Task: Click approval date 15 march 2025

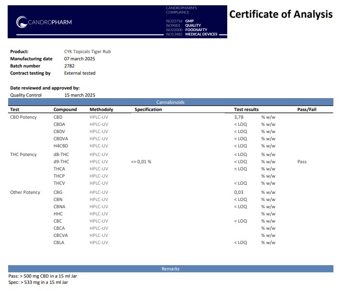Action: point(80,95)
